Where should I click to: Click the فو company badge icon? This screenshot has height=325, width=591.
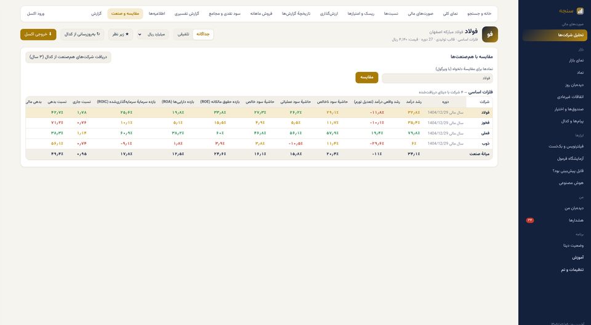[x=489, y=34]
